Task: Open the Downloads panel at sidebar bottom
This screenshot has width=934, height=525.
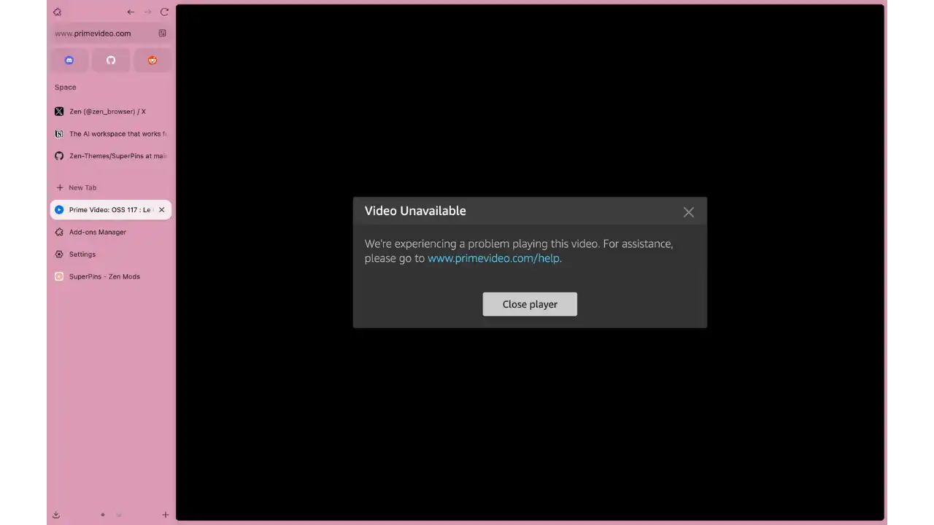Action: [55, 514]
